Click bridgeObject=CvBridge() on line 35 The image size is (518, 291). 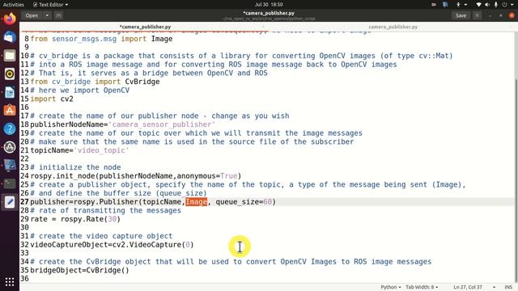point(79,270)
